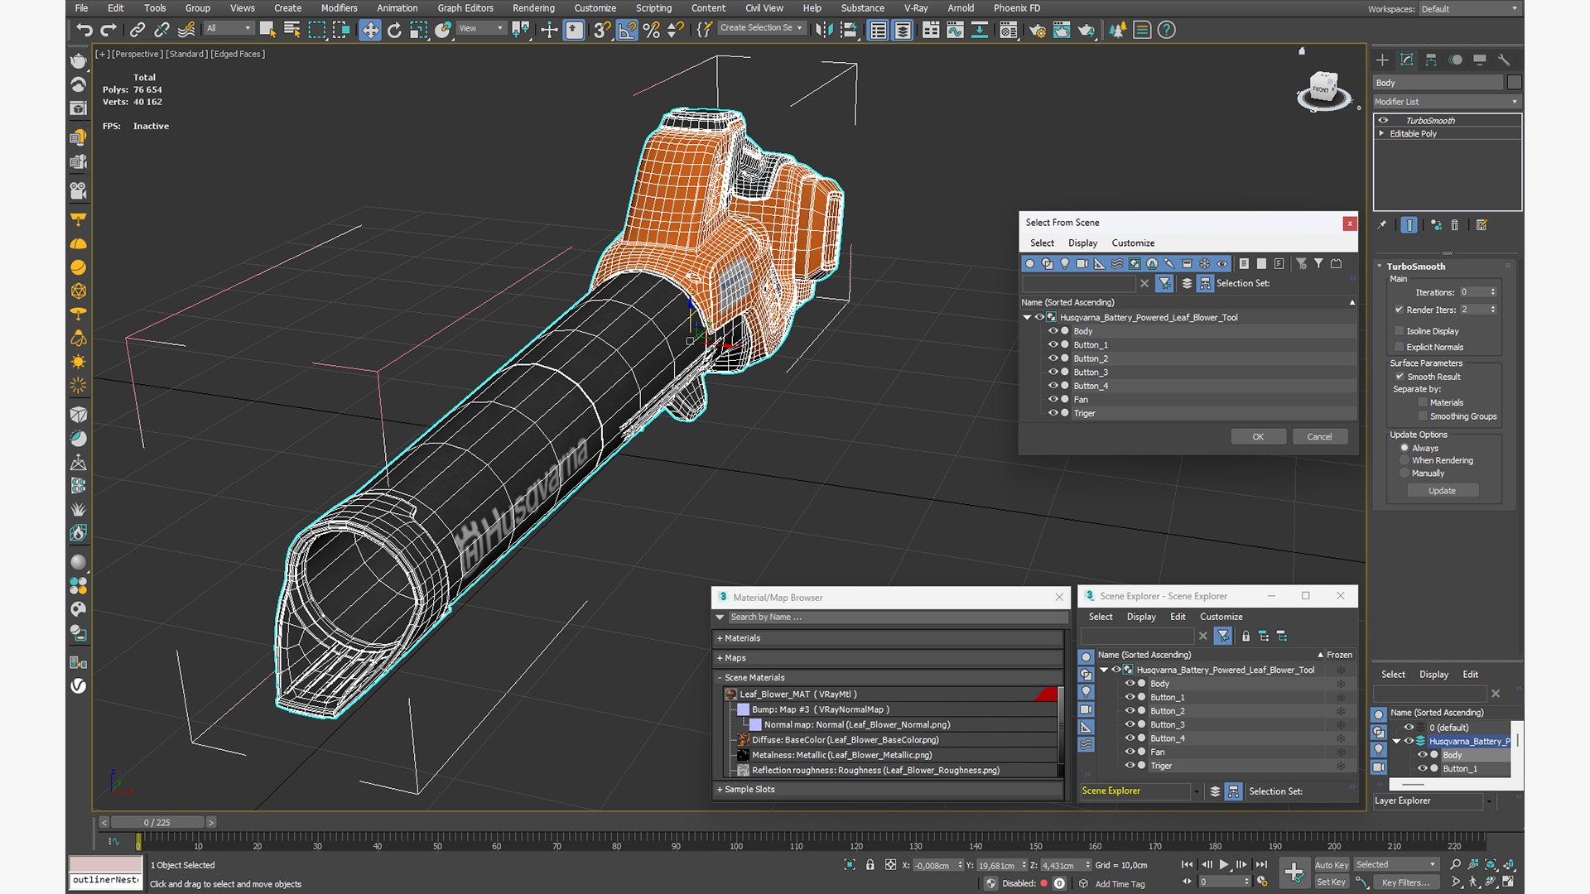The height and width of the screenshot is (894, 1590).
Task: Enable Isoline Display checkbox
Action: [x=1399, y=331]
